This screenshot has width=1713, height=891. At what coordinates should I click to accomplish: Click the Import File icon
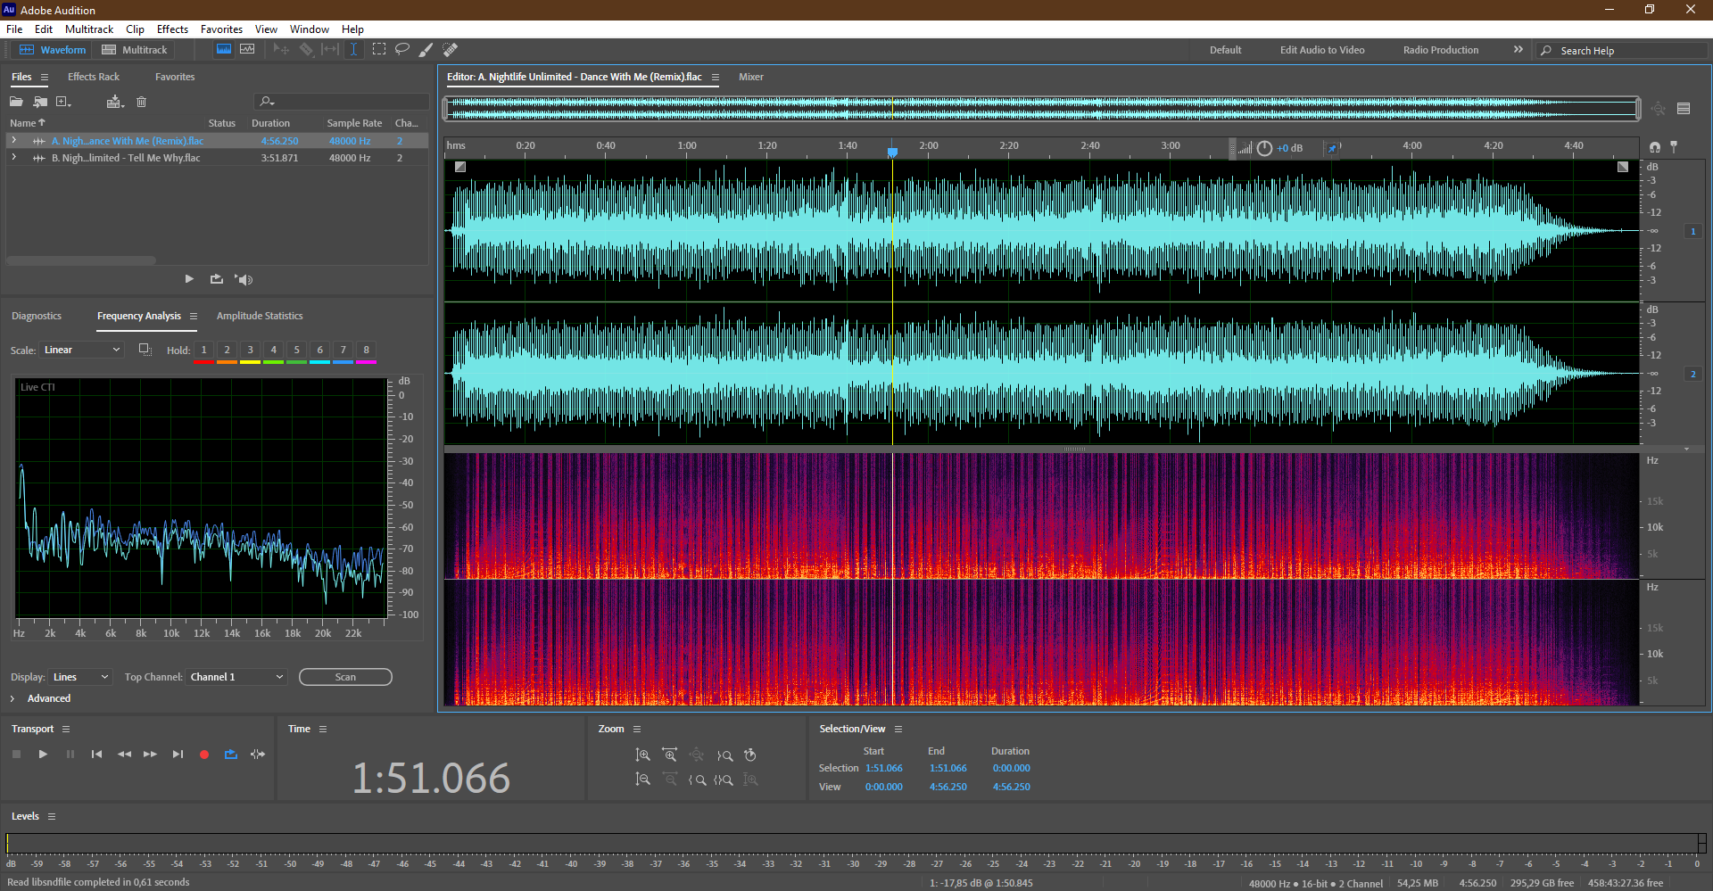[40, 102]
